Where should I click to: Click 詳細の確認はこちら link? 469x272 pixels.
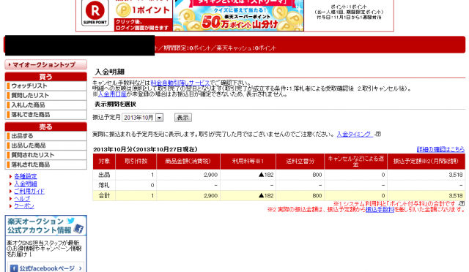point(440,149)
